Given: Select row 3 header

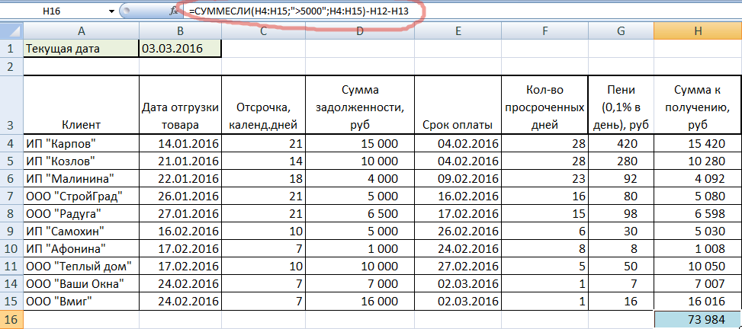Looking at the screenshot, I should pyautogui.click(x=11, y=104).
